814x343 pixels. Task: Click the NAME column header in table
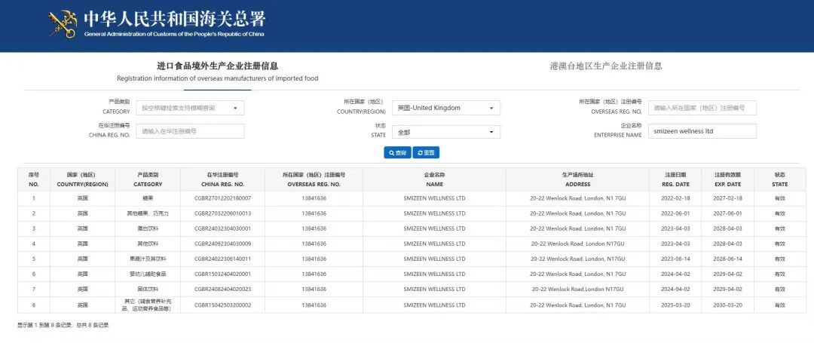click(x=434, y=179)
